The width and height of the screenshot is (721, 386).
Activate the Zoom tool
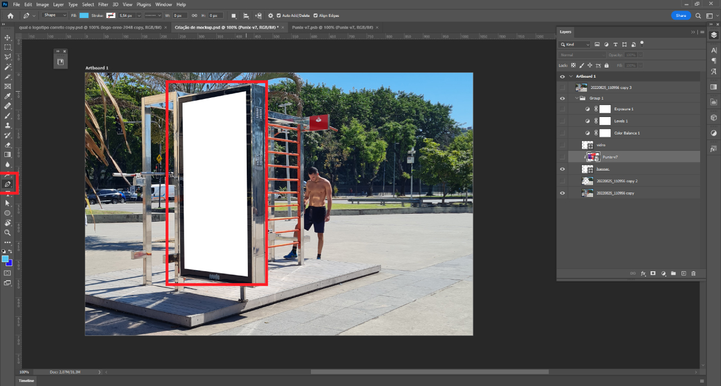click(x=8, y=232)
